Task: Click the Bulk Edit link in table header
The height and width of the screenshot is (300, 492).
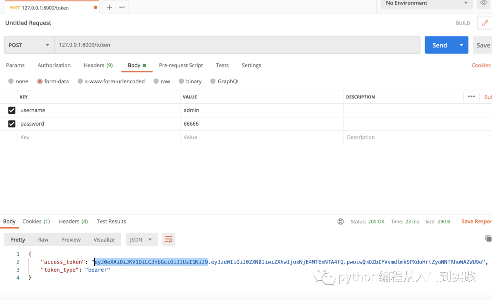Action: [488, 97]
